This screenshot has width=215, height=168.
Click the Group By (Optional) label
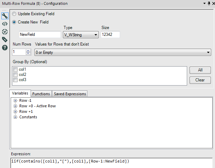click(30, 62)
